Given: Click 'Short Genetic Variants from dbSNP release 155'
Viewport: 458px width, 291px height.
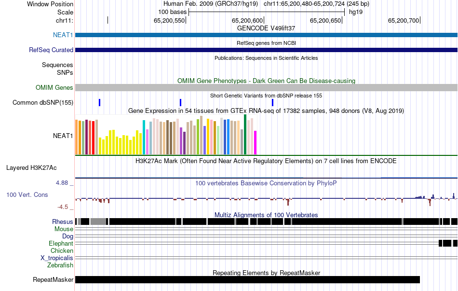Looking at the screenshot, I should (266, 96).
